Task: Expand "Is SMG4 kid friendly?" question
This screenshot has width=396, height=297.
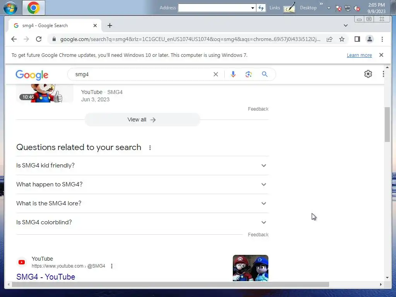Action: pos(142,166)
